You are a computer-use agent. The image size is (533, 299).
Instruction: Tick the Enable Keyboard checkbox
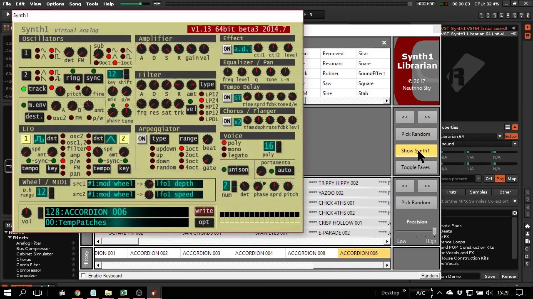click(x=84, y=276)
